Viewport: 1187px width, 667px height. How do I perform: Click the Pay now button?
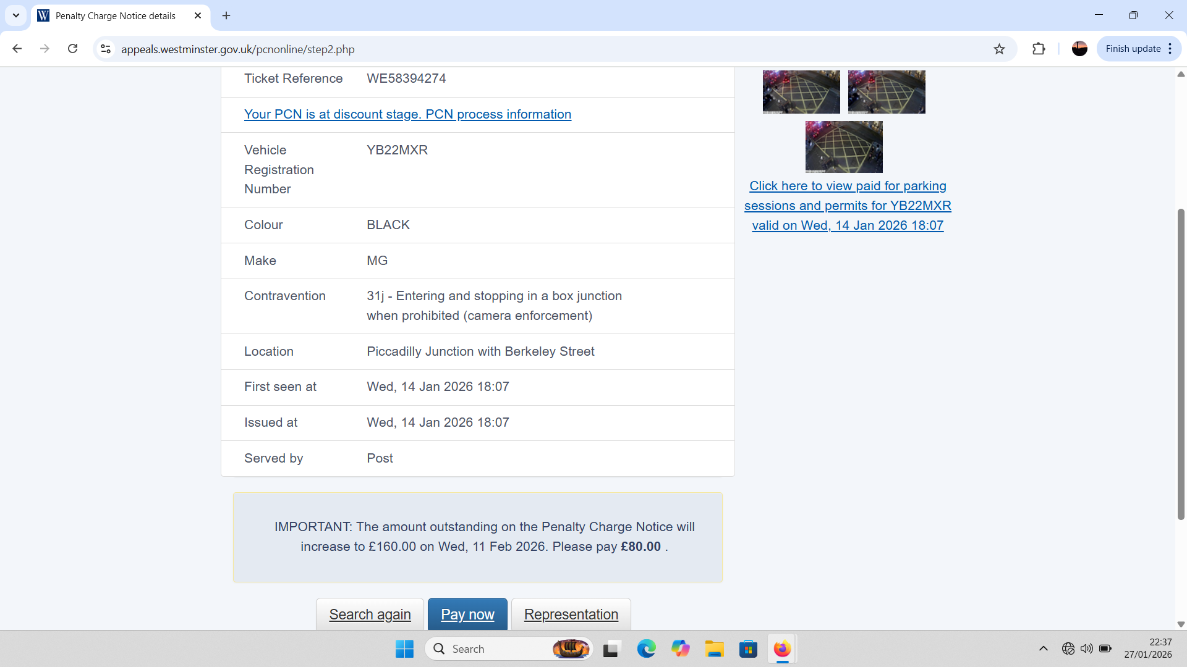click(467, 615)
